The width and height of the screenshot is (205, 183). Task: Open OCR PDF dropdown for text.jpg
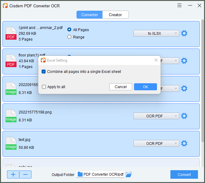(x=156, y=143)
